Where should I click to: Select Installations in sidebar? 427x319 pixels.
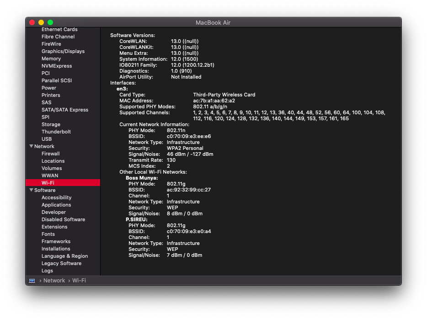(56, 249)
